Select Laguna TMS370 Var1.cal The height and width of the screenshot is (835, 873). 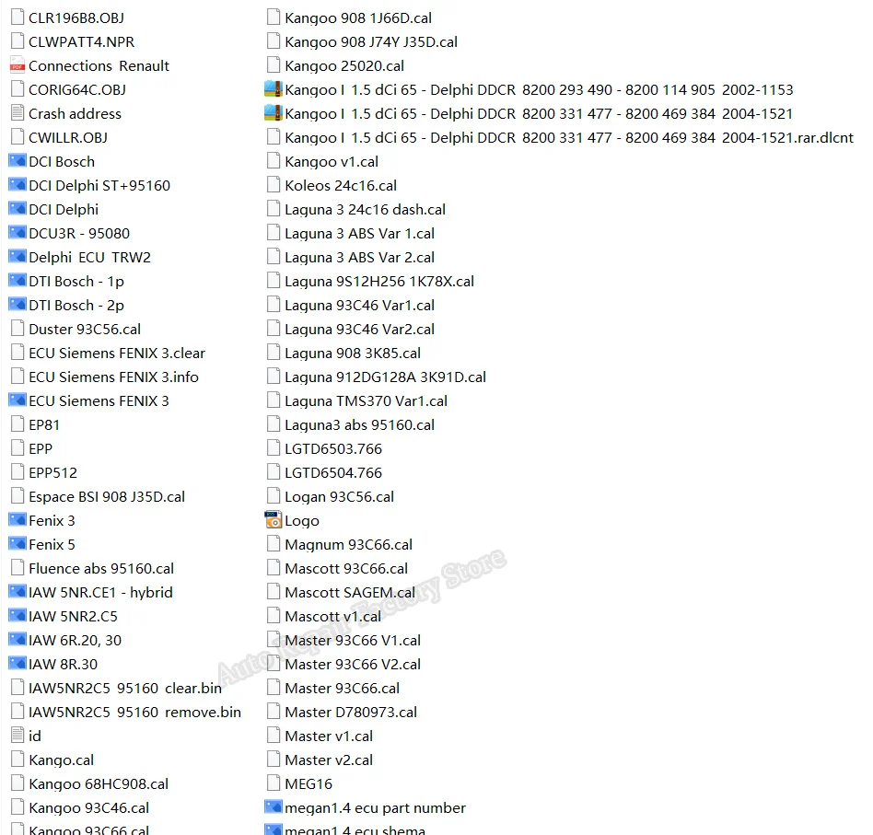pos(357,400)
